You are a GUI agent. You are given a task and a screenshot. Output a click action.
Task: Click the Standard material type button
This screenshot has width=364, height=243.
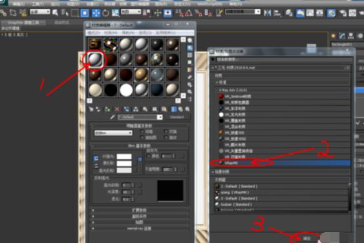click(177, 117)
